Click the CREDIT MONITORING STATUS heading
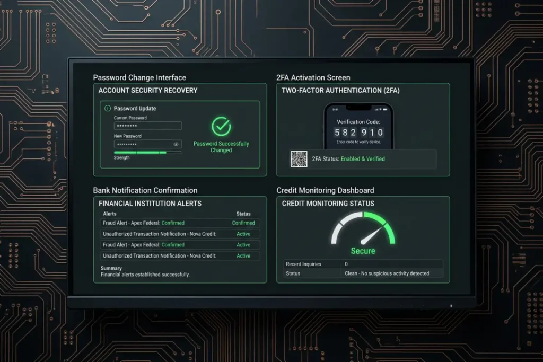This screenshot has height=362, width=543. [x=328, y=204]
